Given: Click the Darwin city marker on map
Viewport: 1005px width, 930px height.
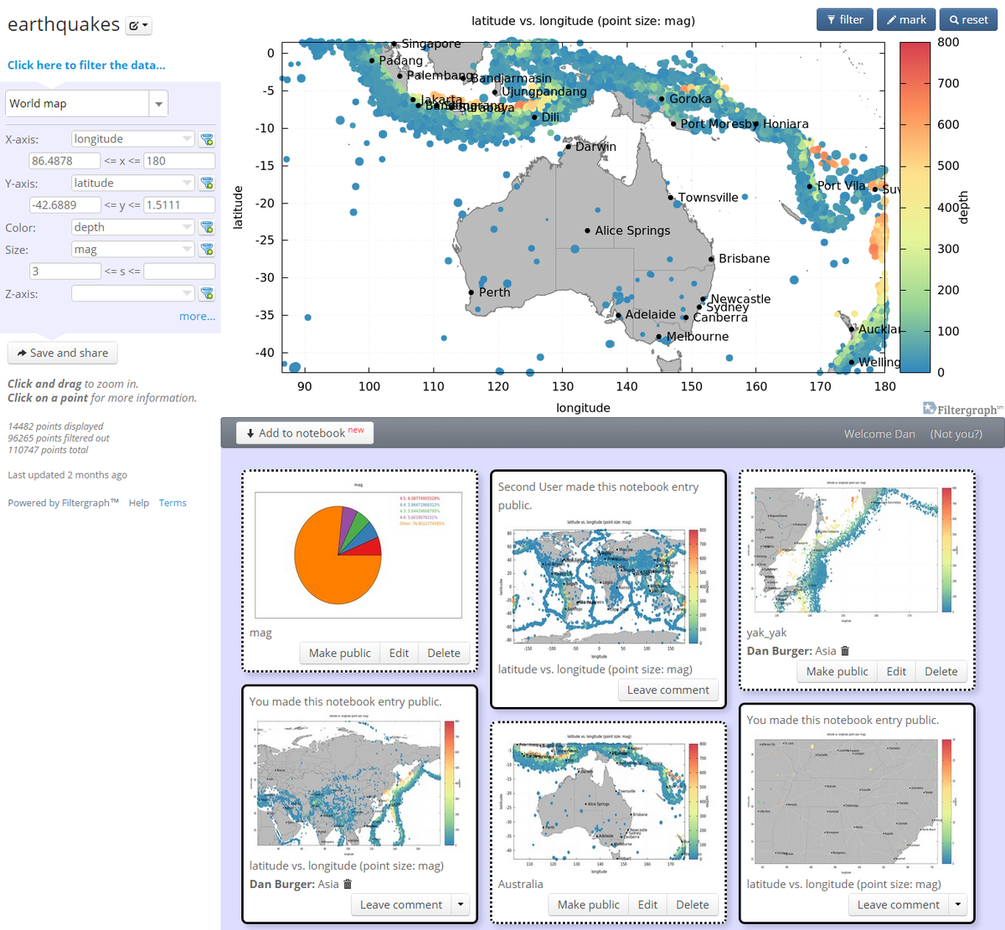Looking at the screenshot, I should [x=568, y=147].
